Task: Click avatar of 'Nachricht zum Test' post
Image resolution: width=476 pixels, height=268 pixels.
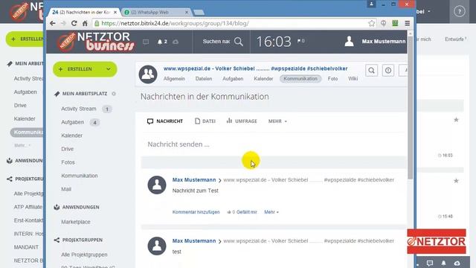Action: 157,185
